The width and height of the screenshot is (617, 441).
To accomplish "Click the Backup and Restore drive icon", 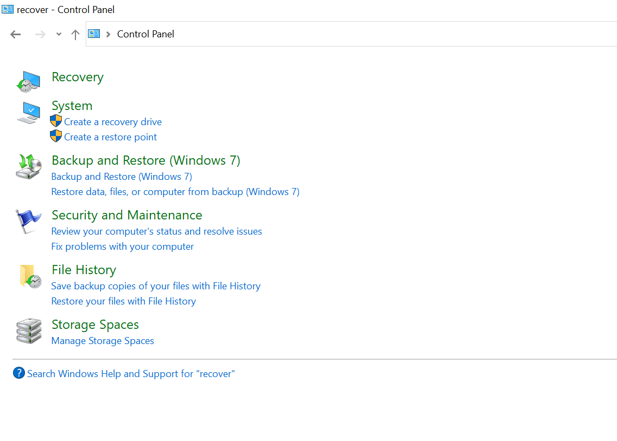I will click(28, 166).
